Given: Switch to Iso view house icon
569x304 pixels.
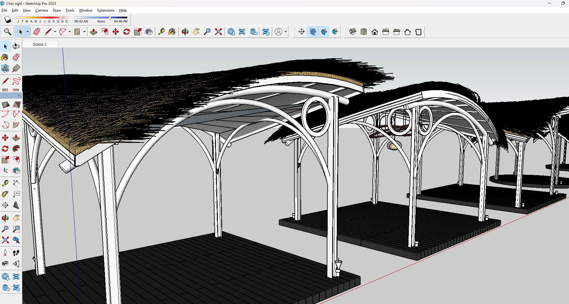Looking at the screenshot, I should [353, 32].
